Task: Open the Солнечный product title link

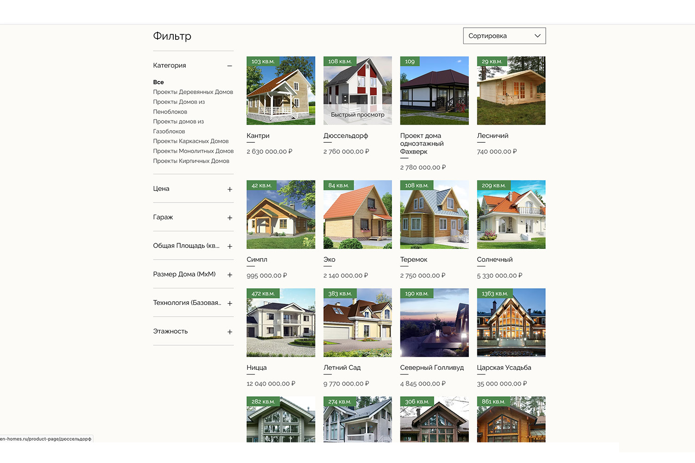Action: 494,260
